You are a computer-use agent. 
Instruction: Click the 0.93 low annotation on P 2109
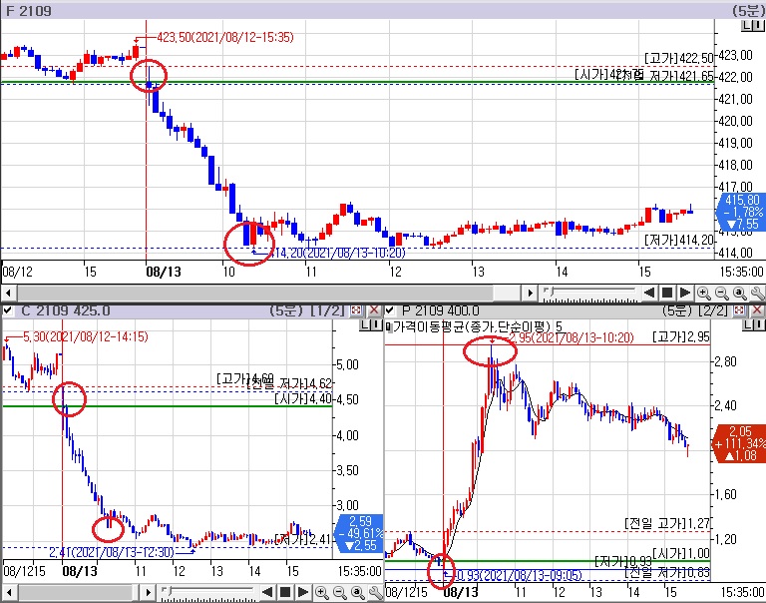[x=519, y=575]
